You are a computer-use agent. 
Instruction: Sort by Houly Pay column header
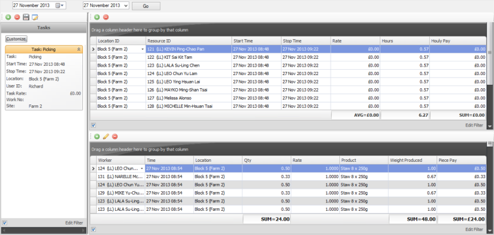(x=458, y=41)
